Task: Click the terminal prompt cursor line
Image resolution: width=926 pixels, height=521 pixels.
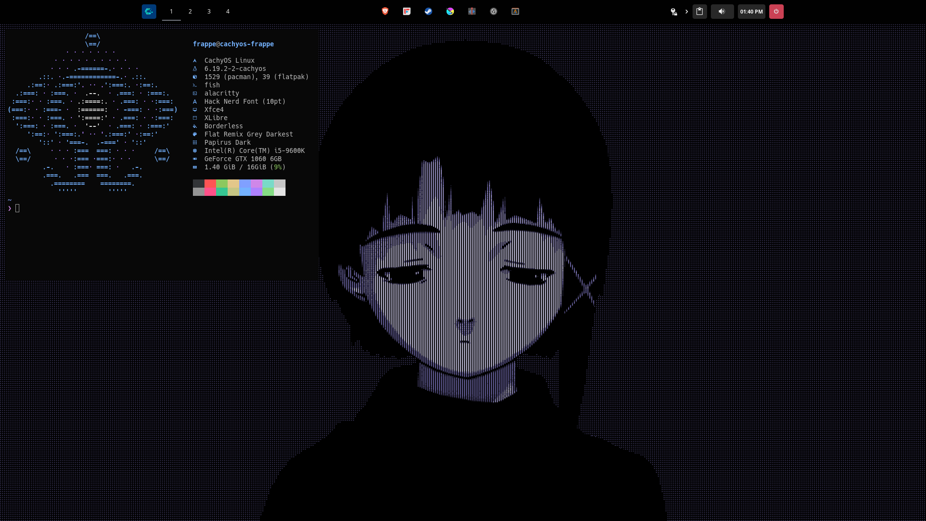Action: tap(17, 208)
